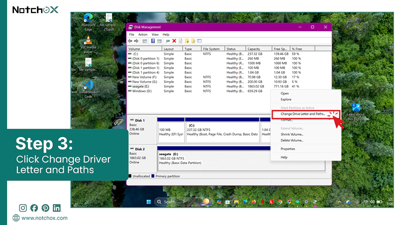Screen dimensions: 400x225
Task: Select Visual Studio Code desktop shortcut
Action: [88, 89]
